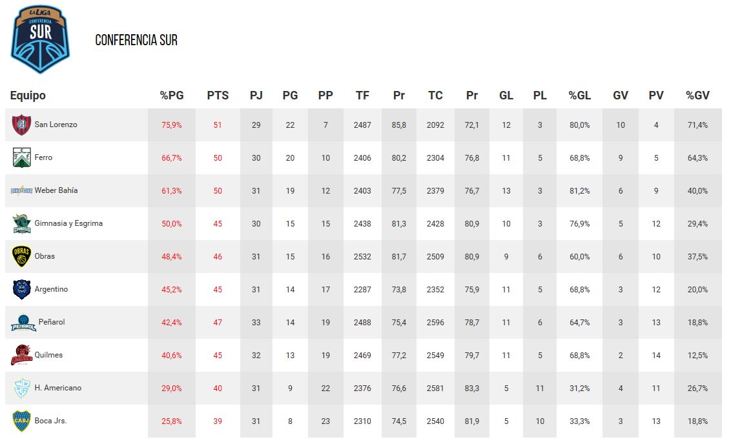Click the Obras yellow badge
The image size is (731, 444).
point(21,256)
